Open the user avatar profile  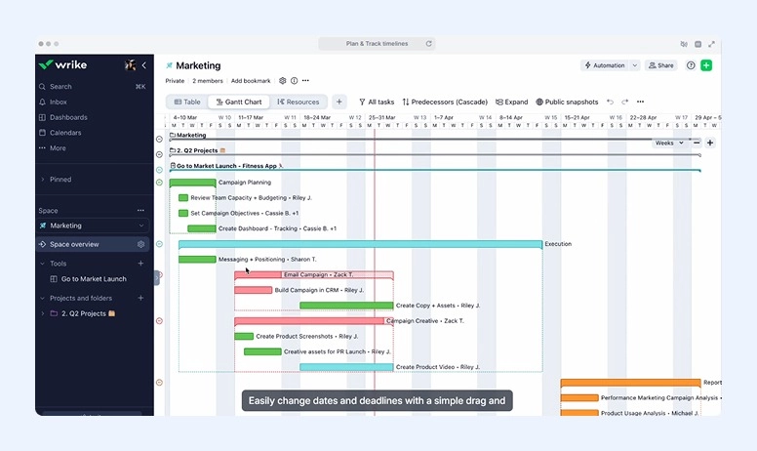pos(130,65)
